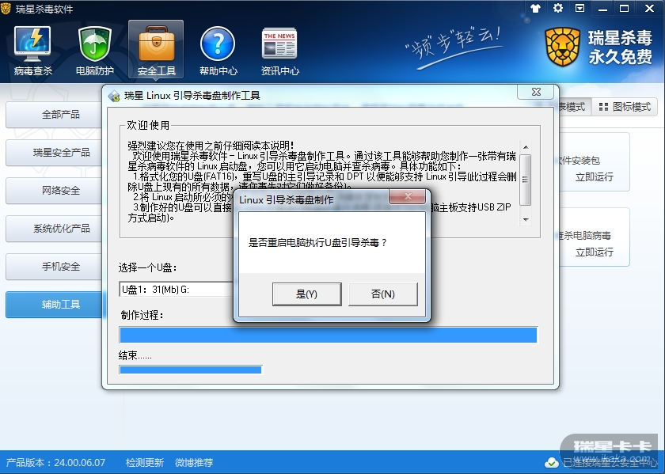Viewport: 665px width, 474px height.
Task: Click the 选择一个U盘： label
Action: pos(147,268)
